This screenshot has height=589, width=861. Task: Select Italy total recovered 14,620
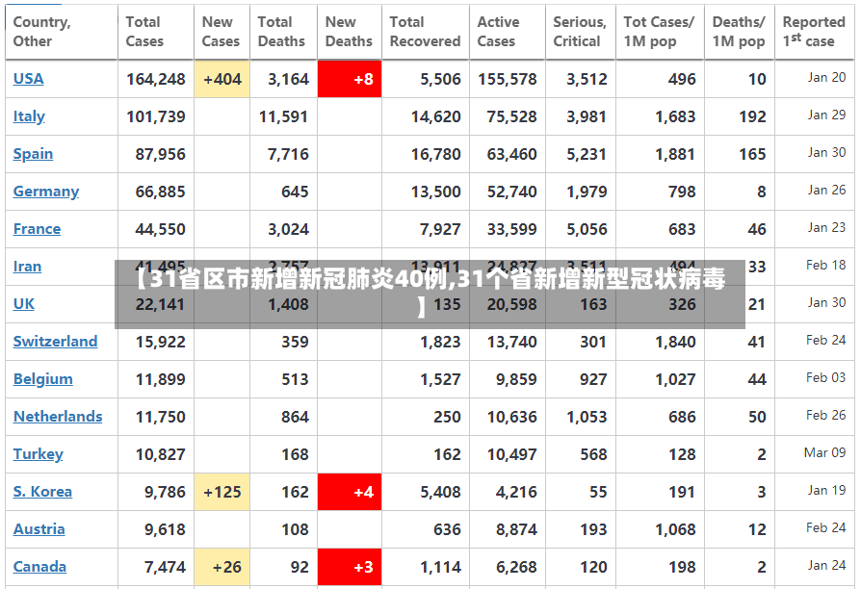click(436, 116)
